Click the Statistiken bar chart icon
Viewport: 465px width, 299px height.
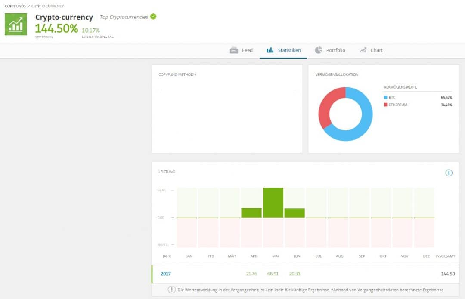270,50
